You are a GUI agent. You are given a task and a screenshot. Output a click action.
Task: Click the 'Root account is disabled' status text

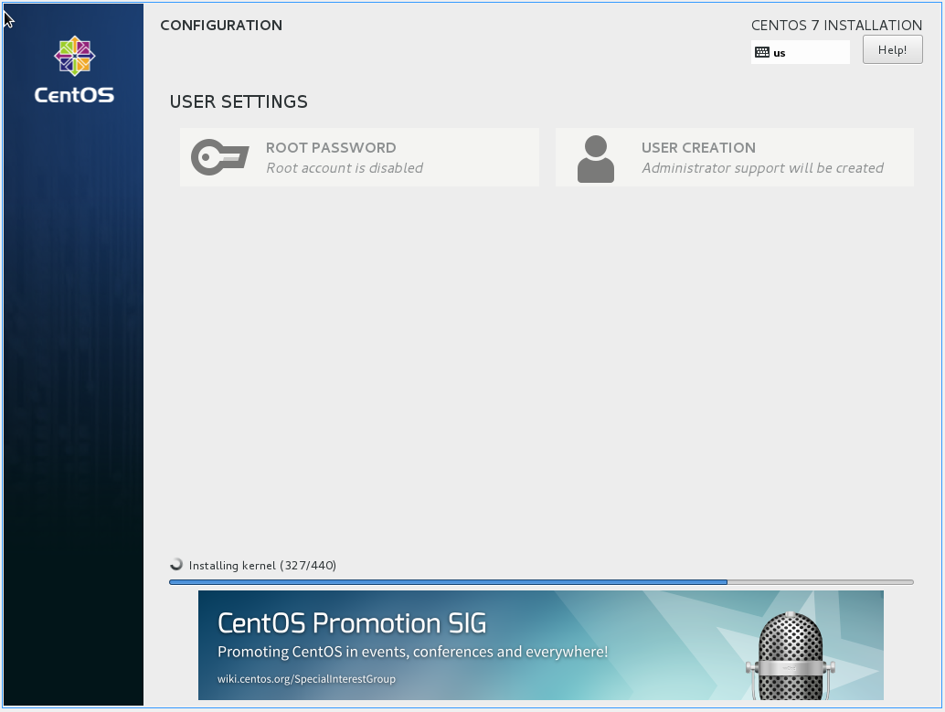[345, 168]
